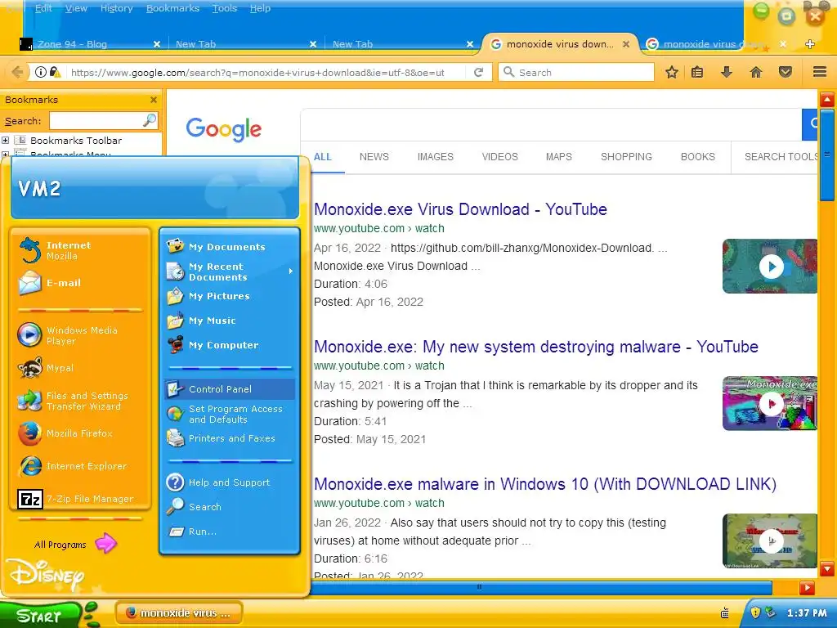This screenshot has height=628, width=837.
Task: Switch to BOOKS results tab
Action: 698,156
